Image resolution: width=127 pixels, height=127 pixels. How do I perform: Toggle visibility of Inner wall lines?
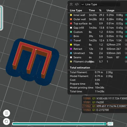tap(126, 15)
